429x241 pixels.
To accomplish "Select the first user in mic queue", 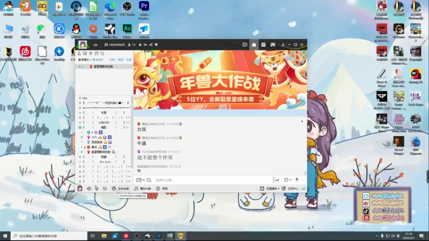I will point(104,66).
